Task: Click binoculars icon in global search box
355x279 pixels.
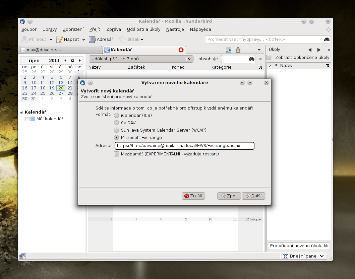Action: [x=327, y=40]
